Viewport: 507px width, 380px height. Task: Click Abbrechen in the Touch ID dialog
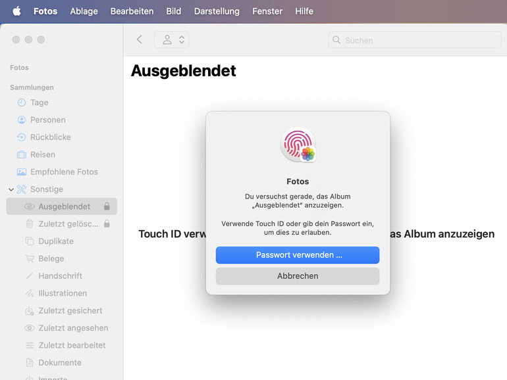point(298,276)
